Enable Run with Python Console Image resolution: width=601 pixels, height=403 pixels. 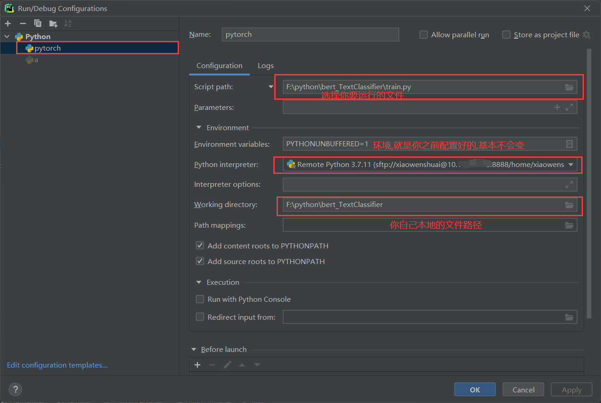click(200, 299)
